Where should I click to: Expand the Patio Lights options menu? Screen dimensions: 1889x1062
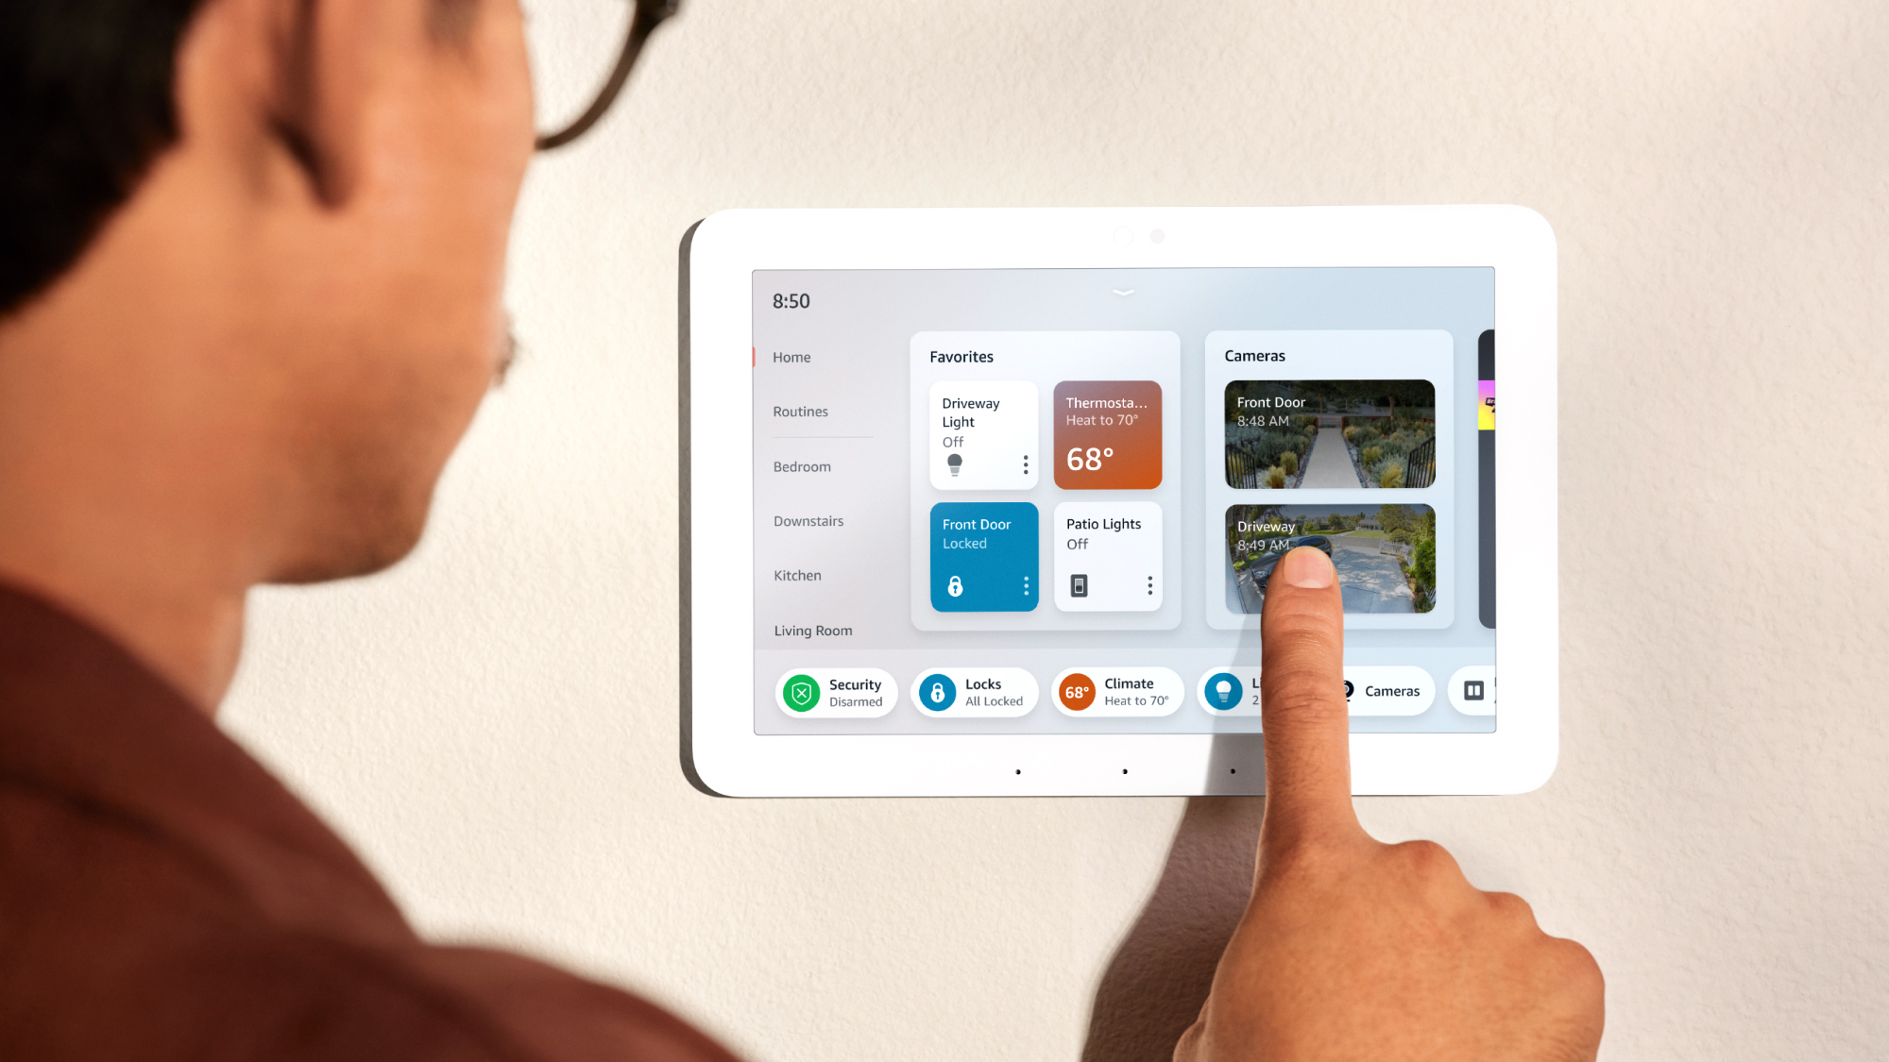pyautogui.click(x=1147, y=585)
